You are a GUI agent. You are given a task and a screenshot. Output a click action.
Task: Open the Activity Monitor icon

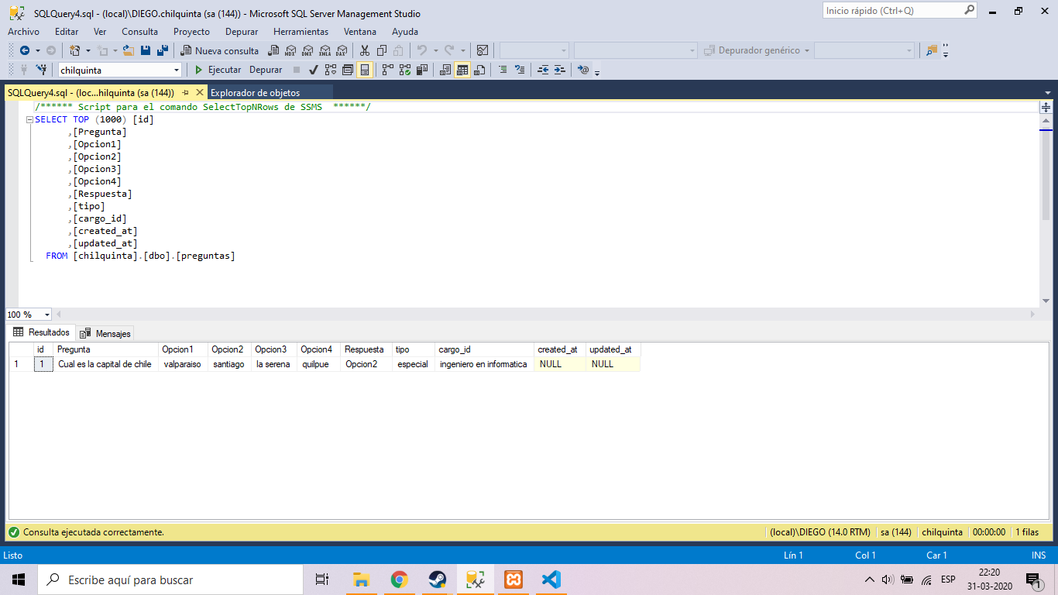coord(483,50)
